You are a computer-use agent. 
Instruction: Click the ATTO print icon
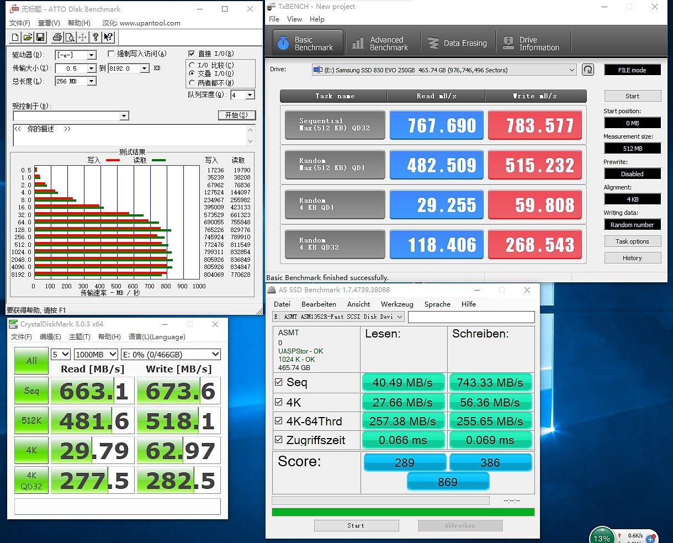[57, 37]
